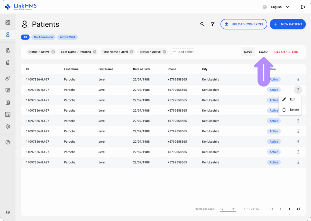Remove the first Status / Active filter chip
311x221 pixels.
click(x=53, y=52)
